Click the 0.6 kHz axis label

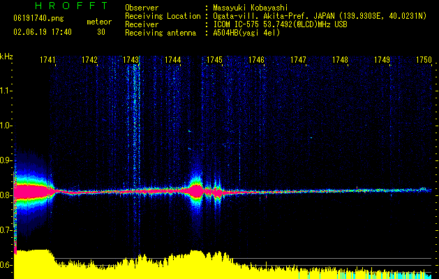click(x=6, y=265)
